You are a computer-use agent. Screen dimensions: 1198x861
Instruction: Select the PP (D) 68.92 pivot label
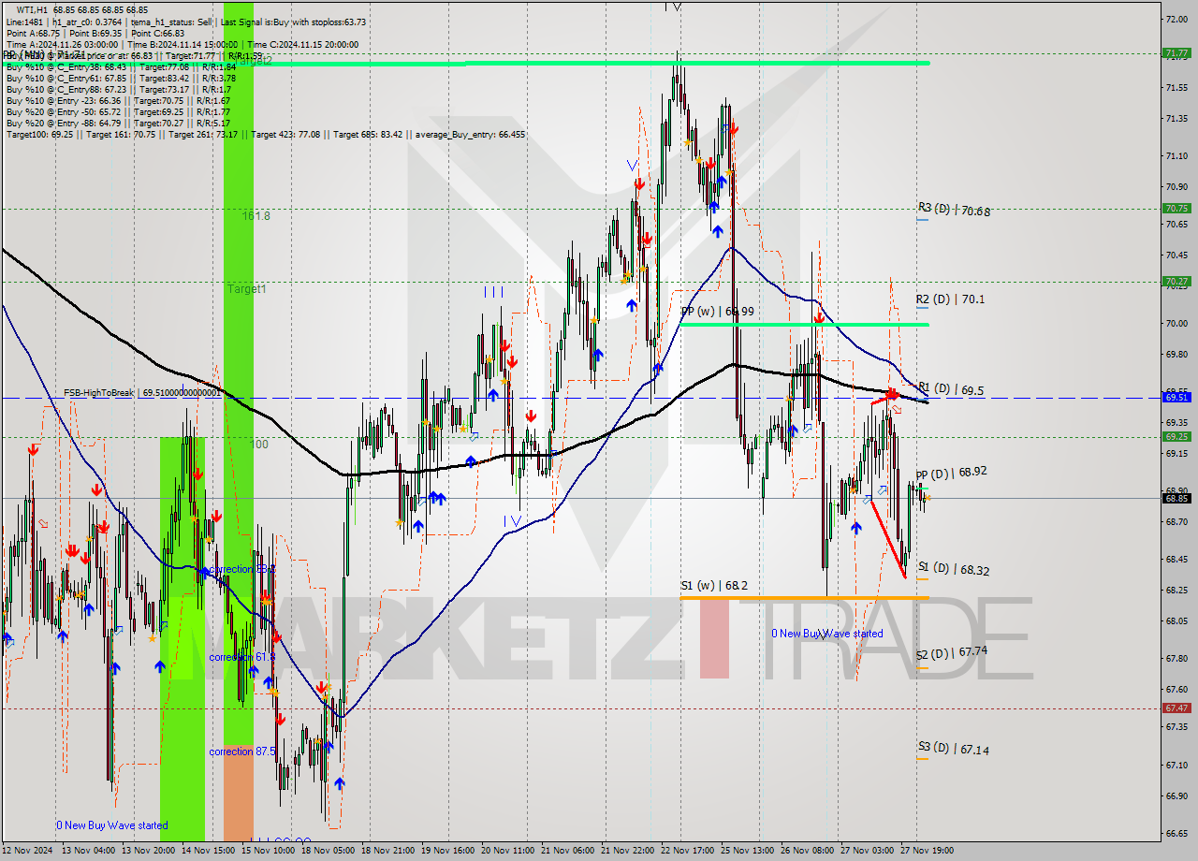951,474
